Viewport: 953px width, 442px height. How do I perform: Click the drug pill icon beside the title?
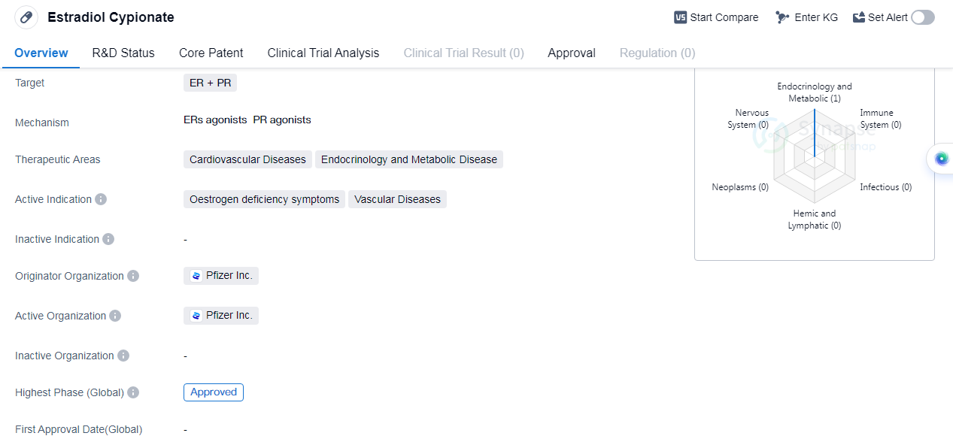click(26, 17)
